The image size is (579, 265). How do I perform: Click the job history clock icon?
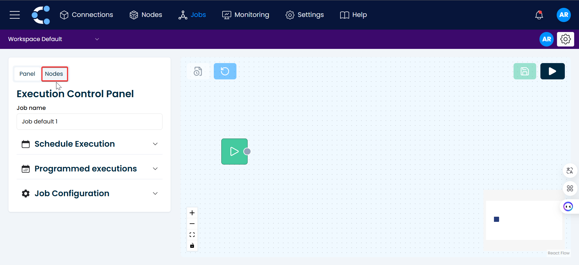pyautogui.click(x=198, y=71)
